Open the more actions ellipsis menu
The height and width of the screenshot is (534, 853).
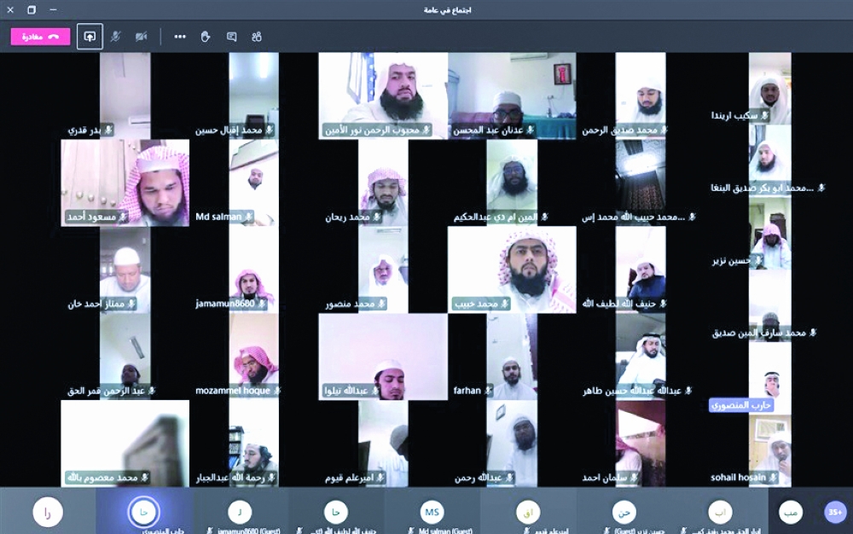pyautogui.click(x=180, y=37)
